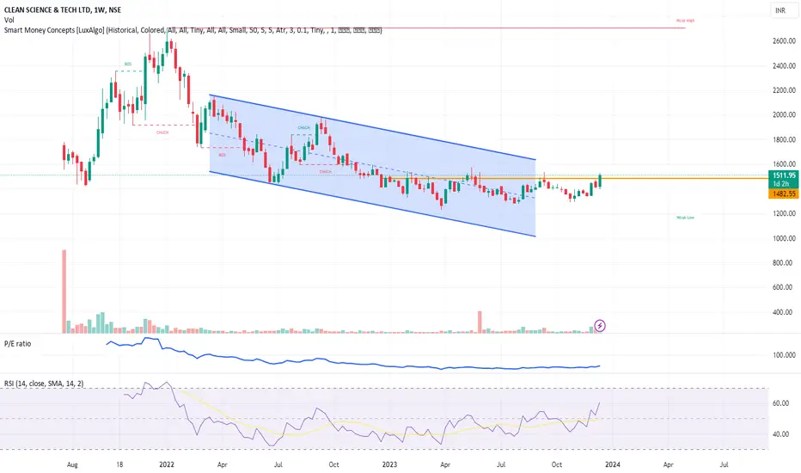The image size is (801, 473).
Task: Click the purple lightning bolt event icon
Action: point(600,325)
